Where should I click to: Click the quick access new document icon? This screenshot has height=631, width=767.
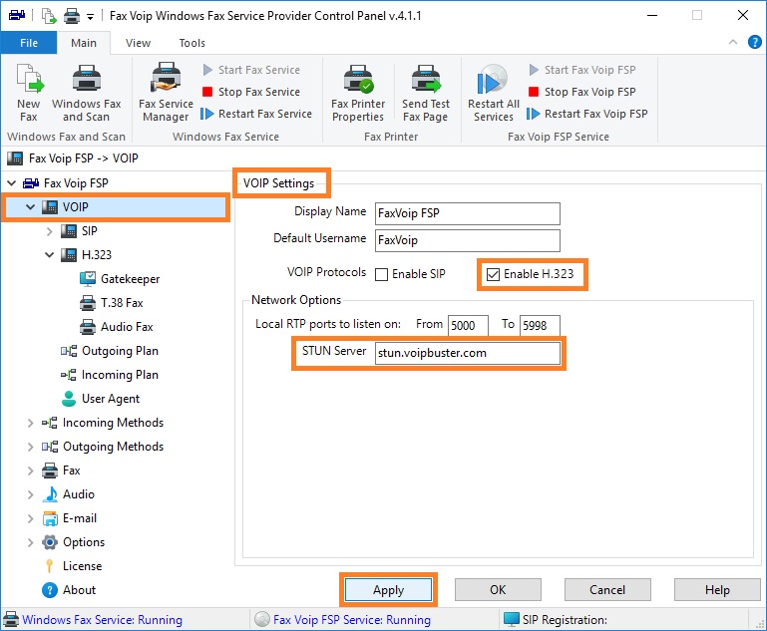tap(49, 16)
